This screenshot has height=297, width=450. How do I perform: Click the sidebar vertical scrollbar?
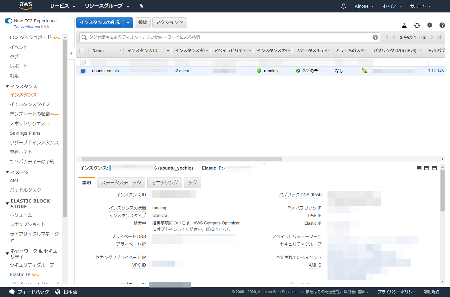pyautogui.click(x=65, y=128)
